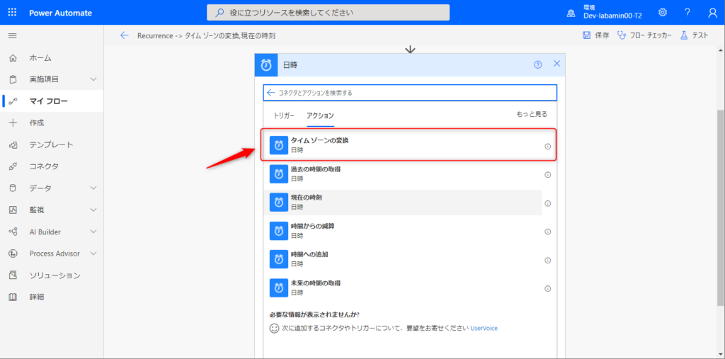Select the 時間への追加 action
Screen dimensions: 725x359
click(x=403, y=260)
